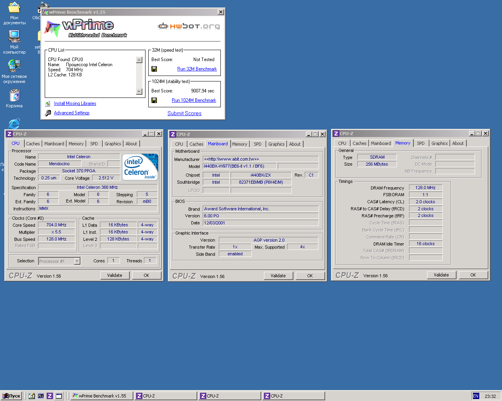Click the EN language indicator in system tray
502x401 pixels.
point(476,396)
